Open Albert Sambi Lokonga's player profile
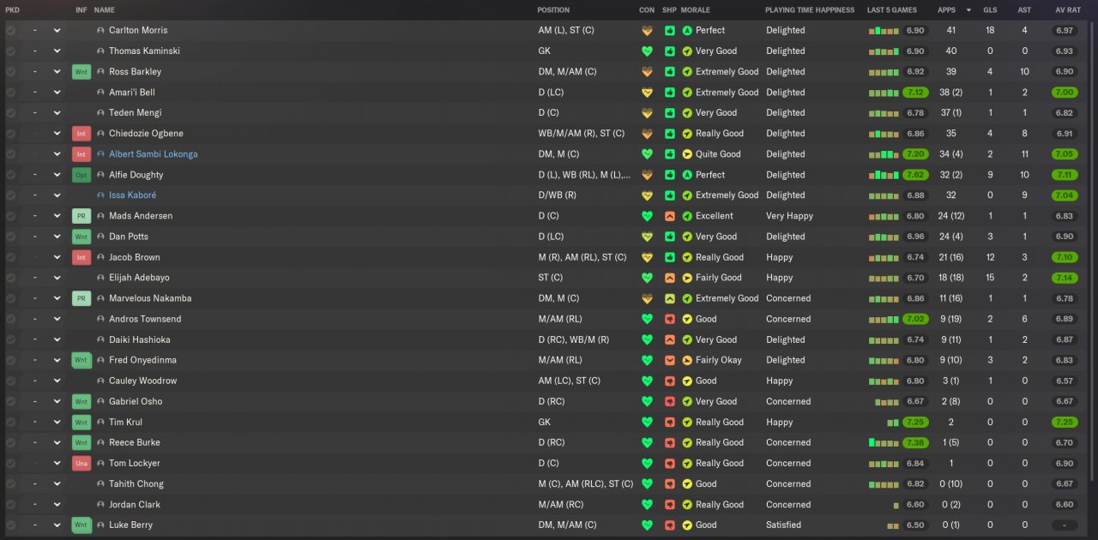 click(154, 154)
